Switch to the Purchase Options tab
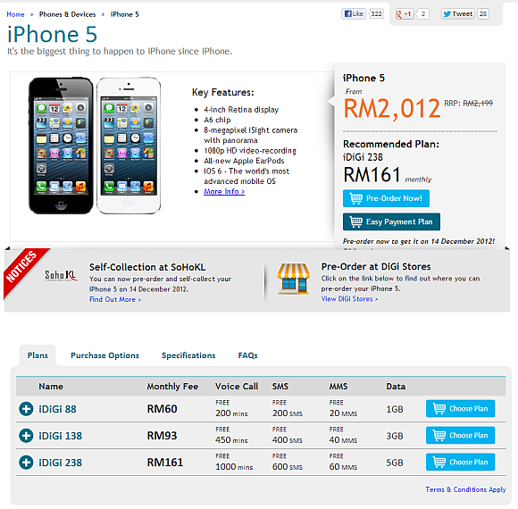Screen dimensions: 518x509 click(104, 355)
